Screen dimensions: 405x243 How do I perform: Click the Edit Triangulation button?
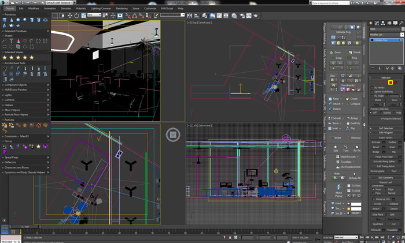pyautogui.click(x=386, y=166)
